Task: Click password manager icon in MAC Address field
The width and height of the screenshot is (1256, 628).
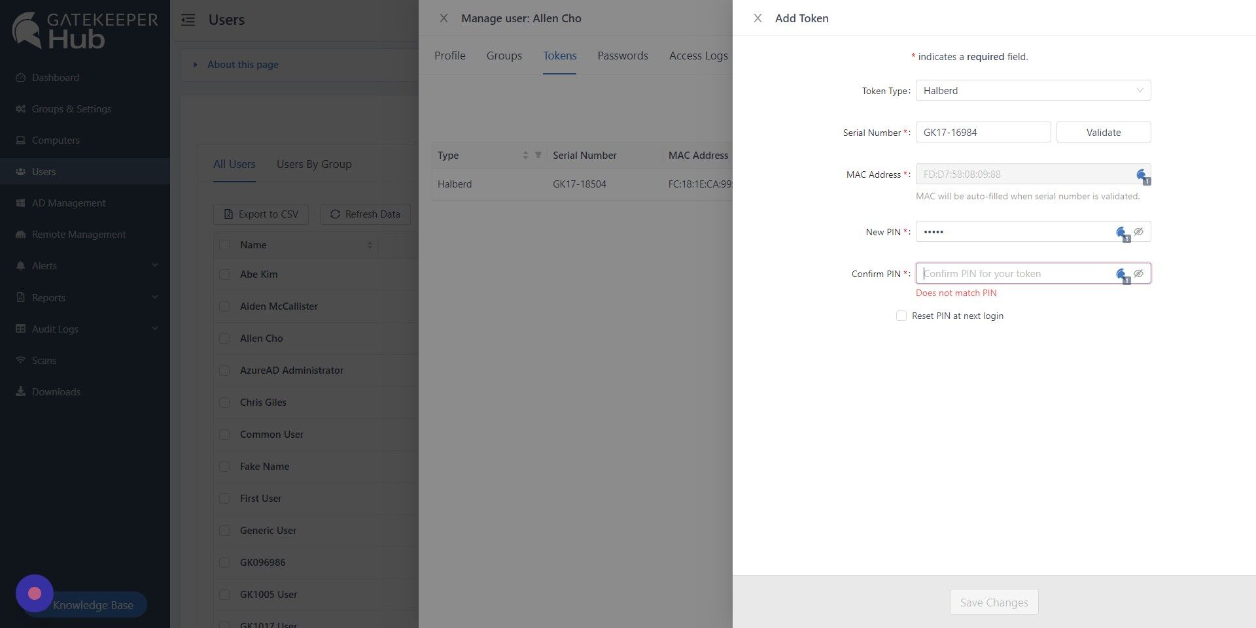Action: [x=1142, y=175]
